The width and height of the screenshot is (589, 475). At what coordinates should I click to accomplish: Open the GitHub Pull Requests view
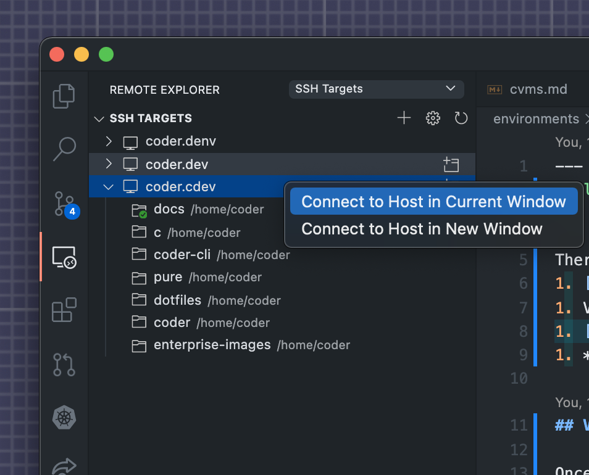tap(64, 365)
